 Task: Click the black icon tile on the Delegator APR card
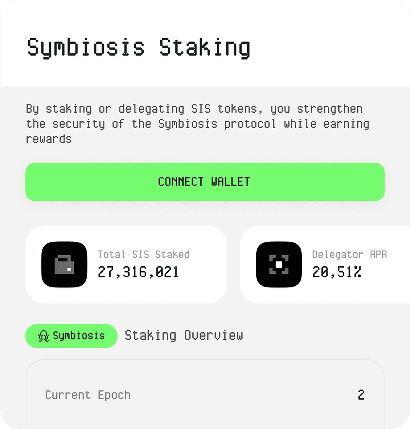point(279,264)
